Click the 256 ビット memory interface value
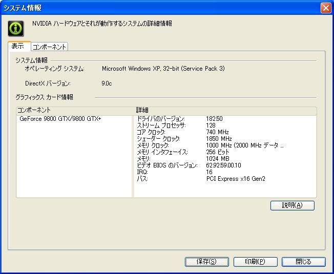334x274 pixels. [218, 152]
